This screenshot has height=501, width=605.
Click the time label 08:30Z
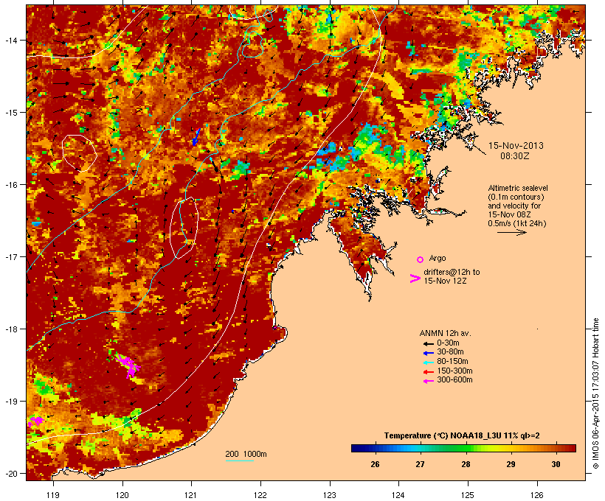click(x=515, y=156)
